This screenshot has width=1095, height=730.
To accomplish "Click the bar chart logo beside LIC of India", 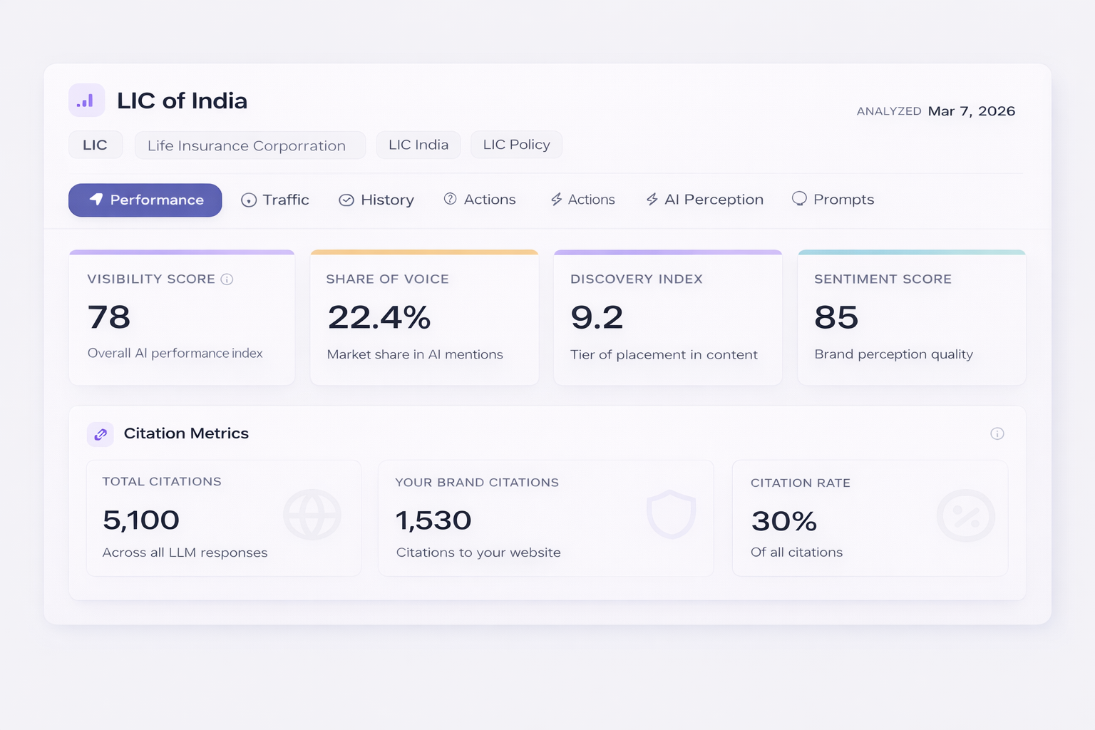I will (x=86, y=101).
